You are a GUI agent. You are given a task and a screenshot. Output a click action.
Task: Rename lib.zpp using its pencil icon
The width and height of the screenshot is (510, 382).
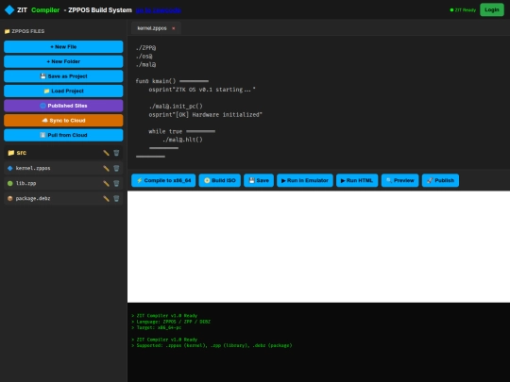point(106,184)
